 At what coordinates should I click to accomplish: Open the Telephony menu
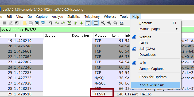coord(92,17)
